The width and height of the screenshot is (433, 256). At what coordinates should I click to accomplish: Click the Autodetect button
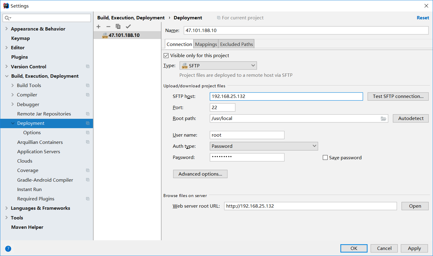411,118
